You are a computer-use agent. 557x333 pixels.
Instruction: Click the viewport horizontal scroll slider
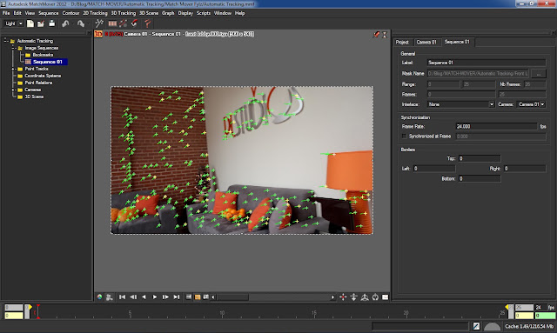point(232,297)
